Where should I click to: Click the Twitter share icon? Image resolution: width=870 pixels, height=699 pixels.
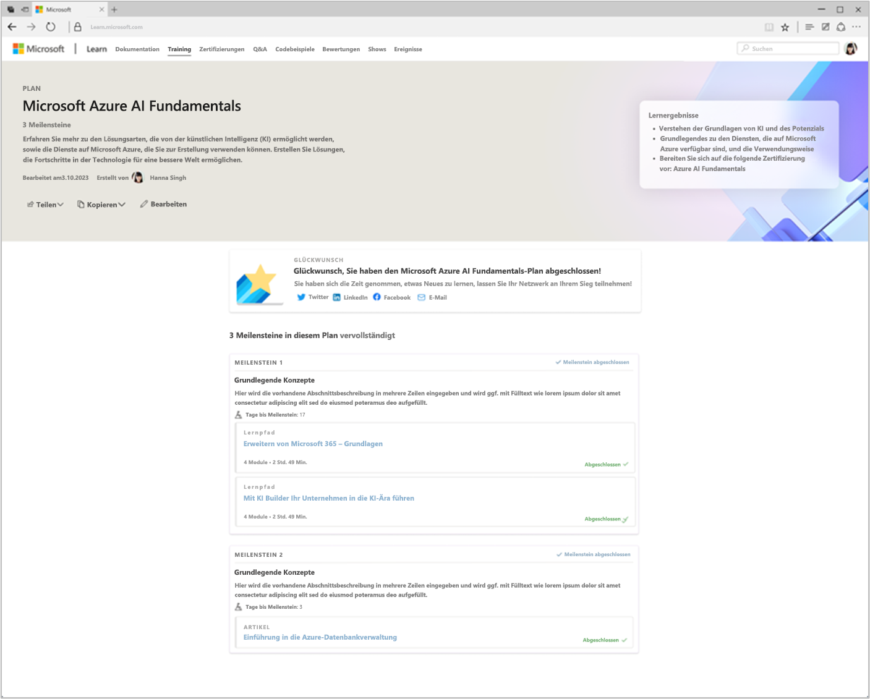pyautogui.click(x=301, y=297)
